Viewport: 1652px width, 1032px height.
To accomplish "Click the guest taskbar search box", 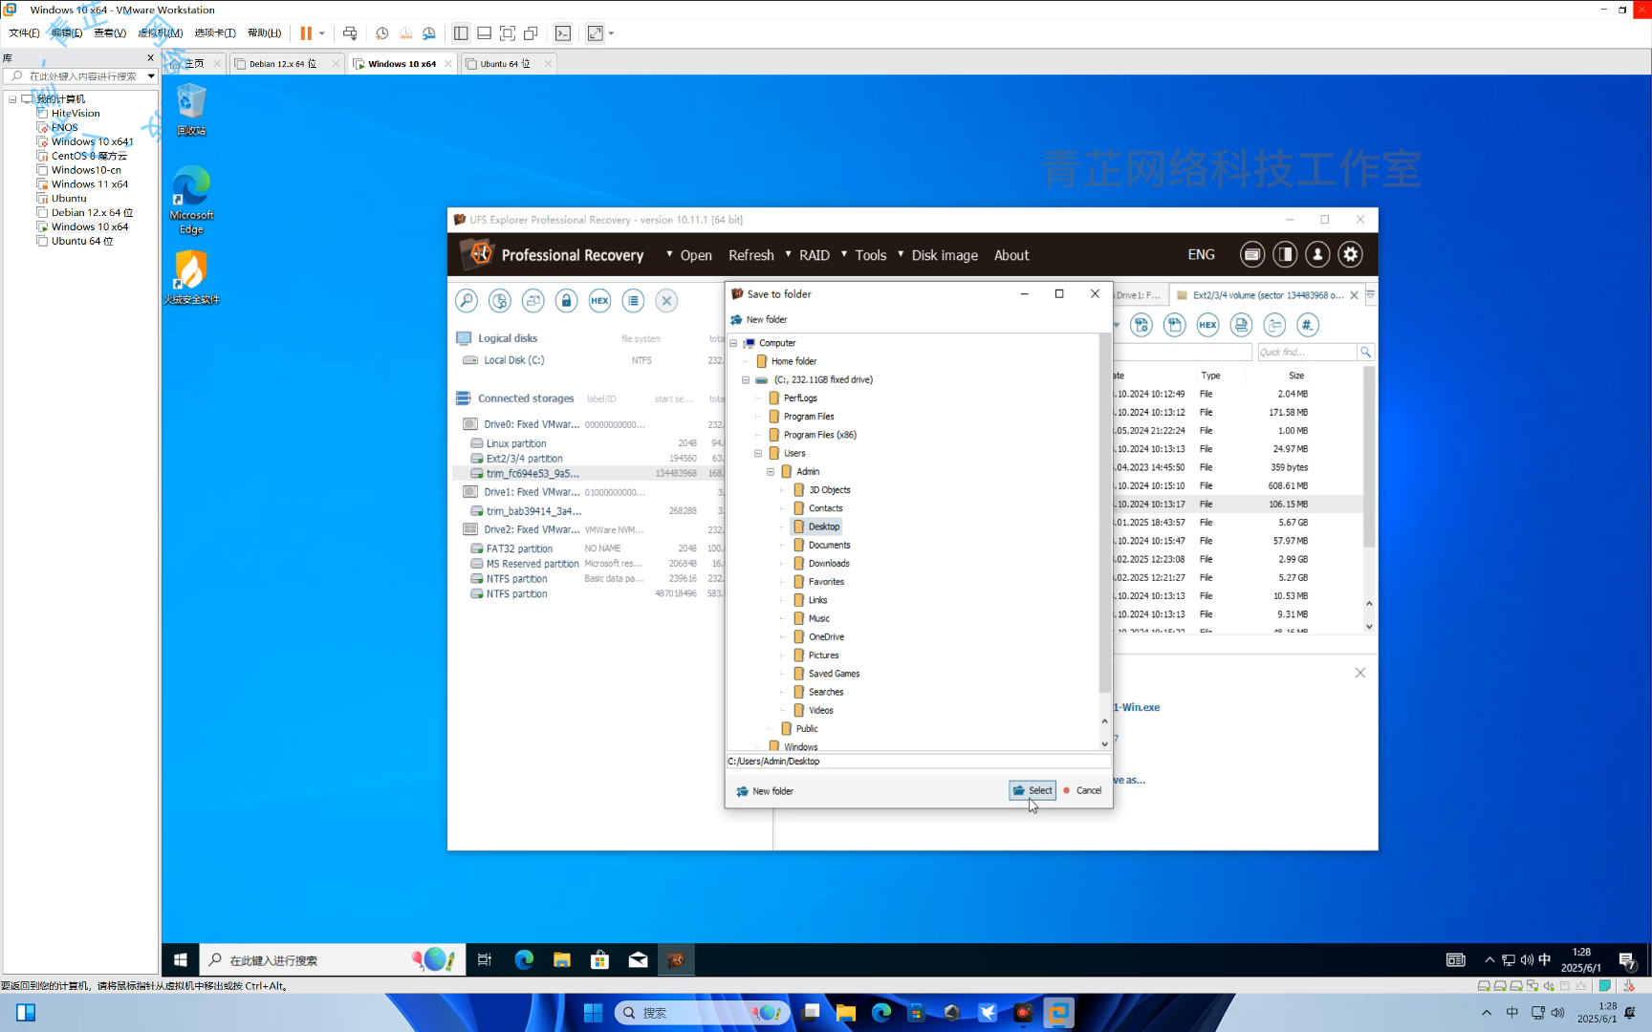I will (332, 959).
